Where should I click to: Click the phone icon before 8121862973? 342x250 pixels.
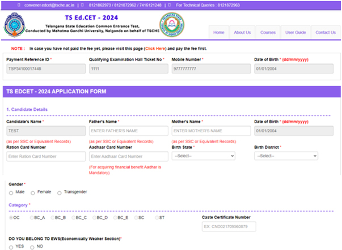tap(82, 5)
